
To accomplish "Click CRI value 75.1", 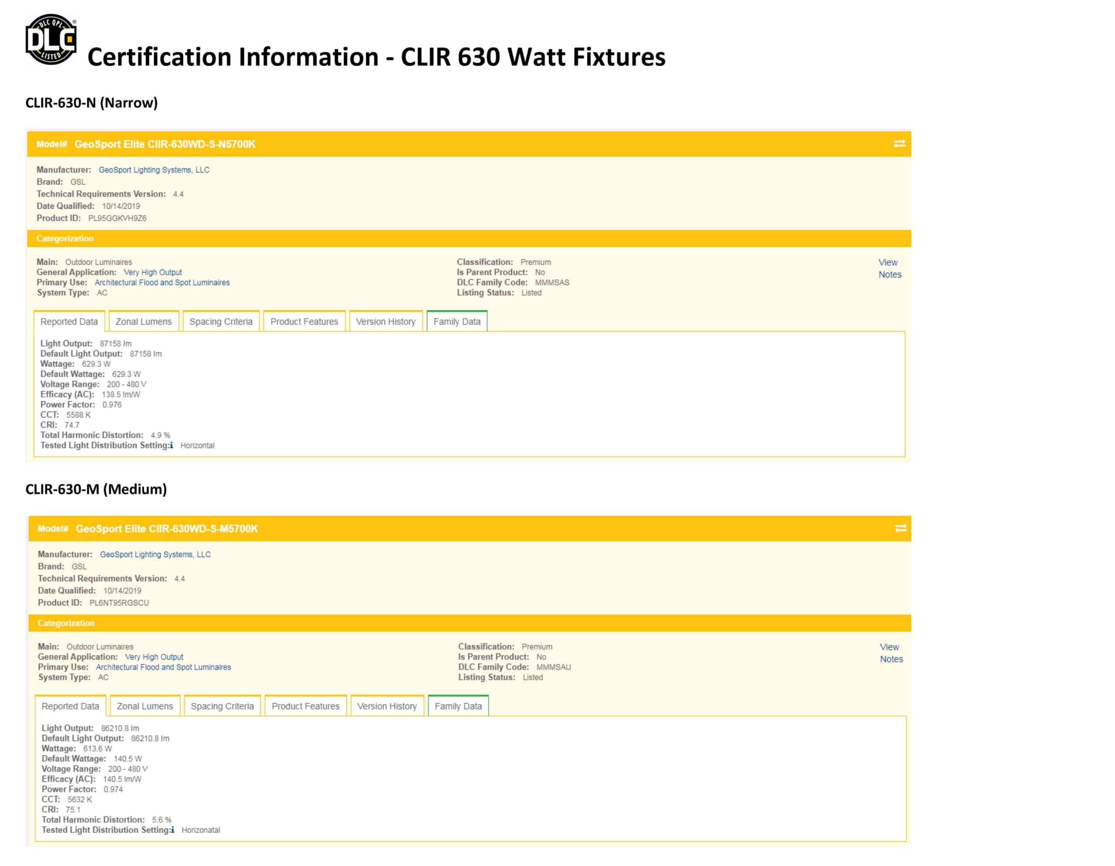I will [x=73, y=810].
